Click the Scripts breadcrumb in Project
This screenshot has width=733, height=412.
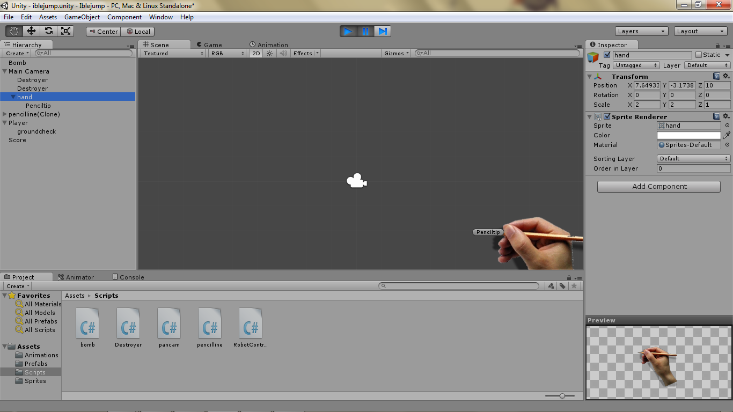(x=106, y=296)
